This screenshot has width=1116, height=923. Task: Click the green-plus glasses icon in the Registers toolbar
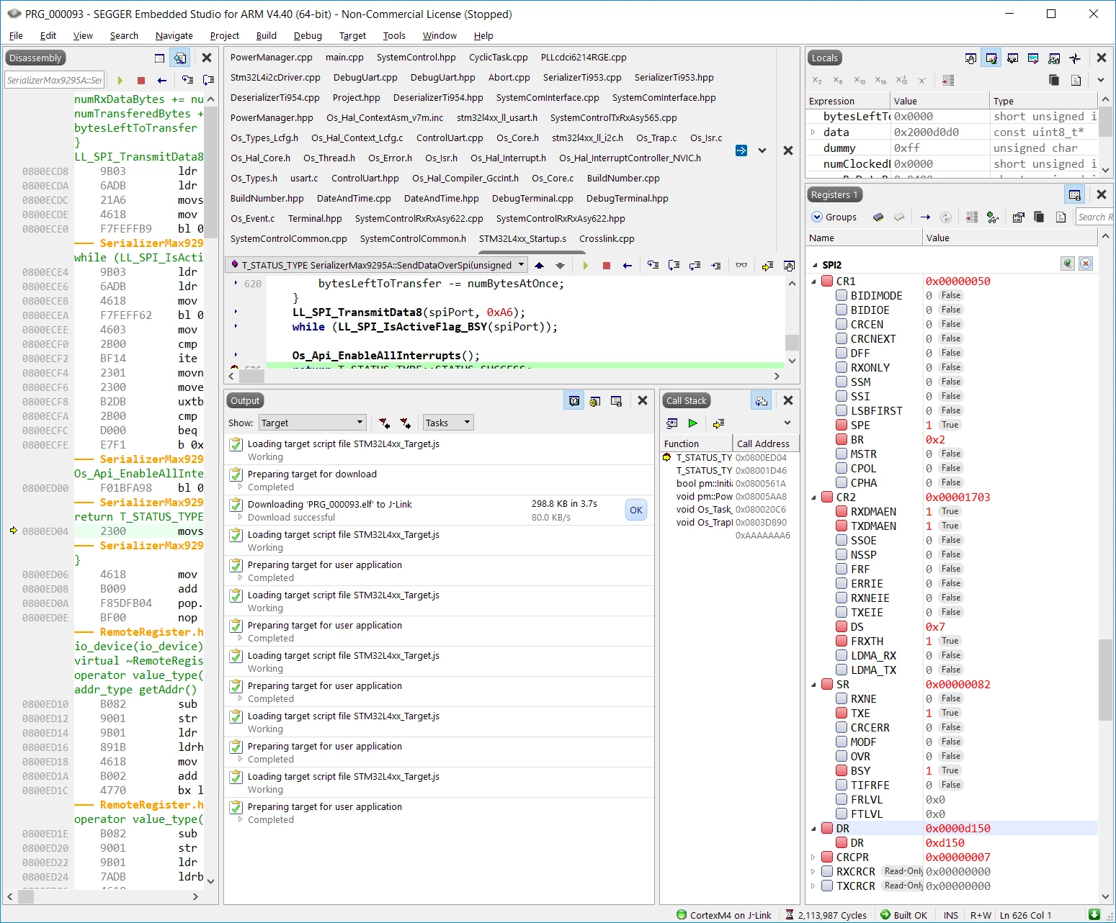coord(993,217)
